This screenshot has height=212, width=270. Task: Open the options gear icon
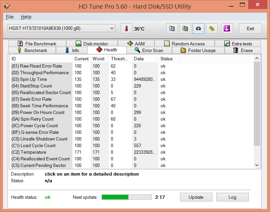click(x=212, y=28)
